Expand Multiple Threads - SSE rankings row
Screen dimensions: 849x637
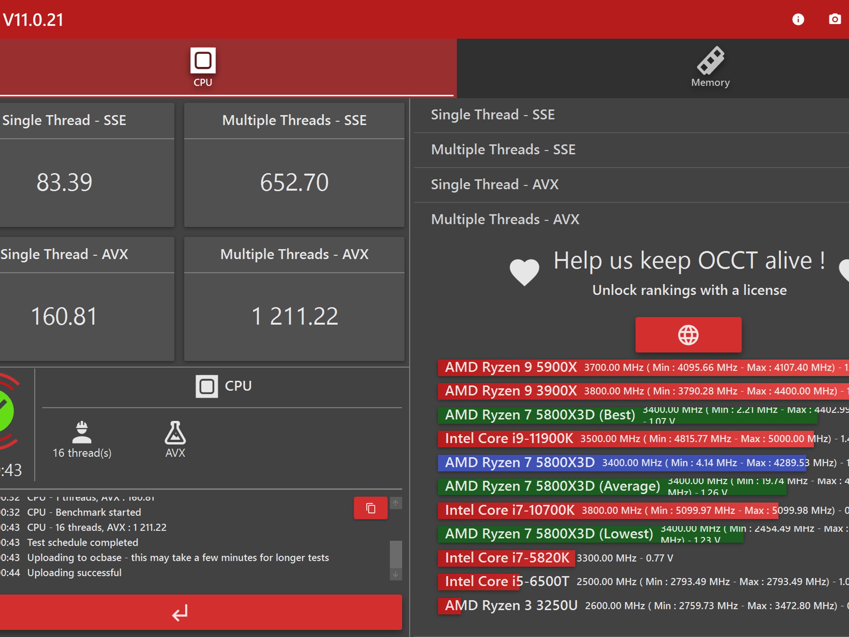pos(631,150)
